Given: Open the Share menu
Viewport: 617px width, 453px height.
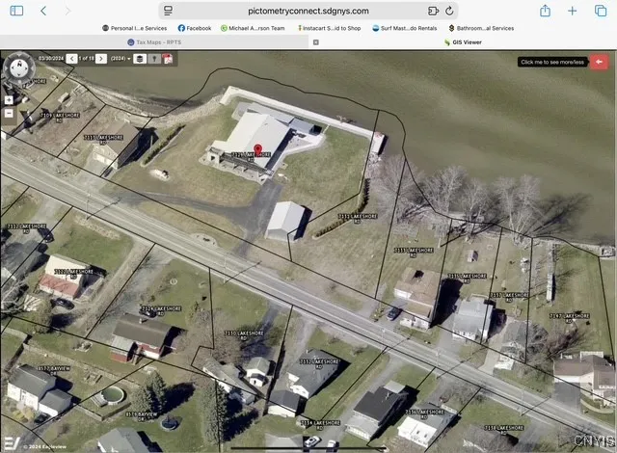Looking at the screenshot, I should coord(546,11).
